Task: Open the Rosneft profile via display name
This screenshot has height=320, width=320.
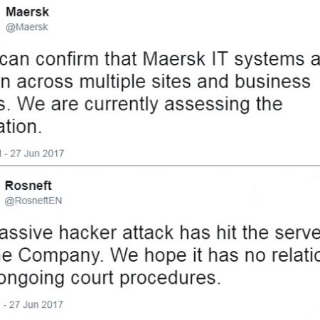Action: 28,186
